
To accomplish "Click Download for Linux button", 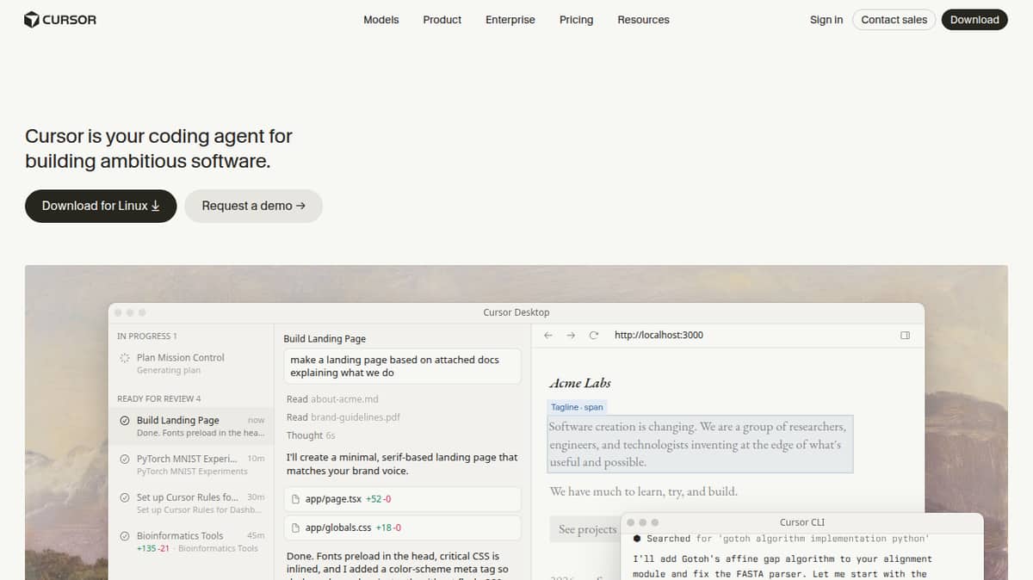I will tap(101, 206).
